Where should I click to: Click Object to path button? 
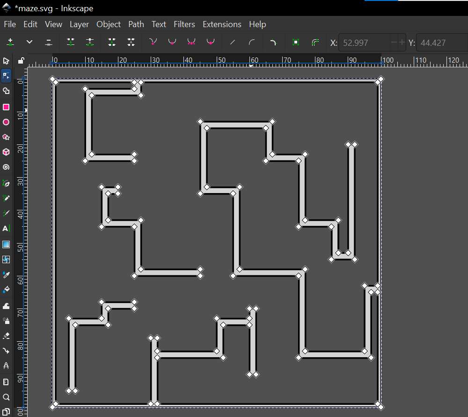296,43
